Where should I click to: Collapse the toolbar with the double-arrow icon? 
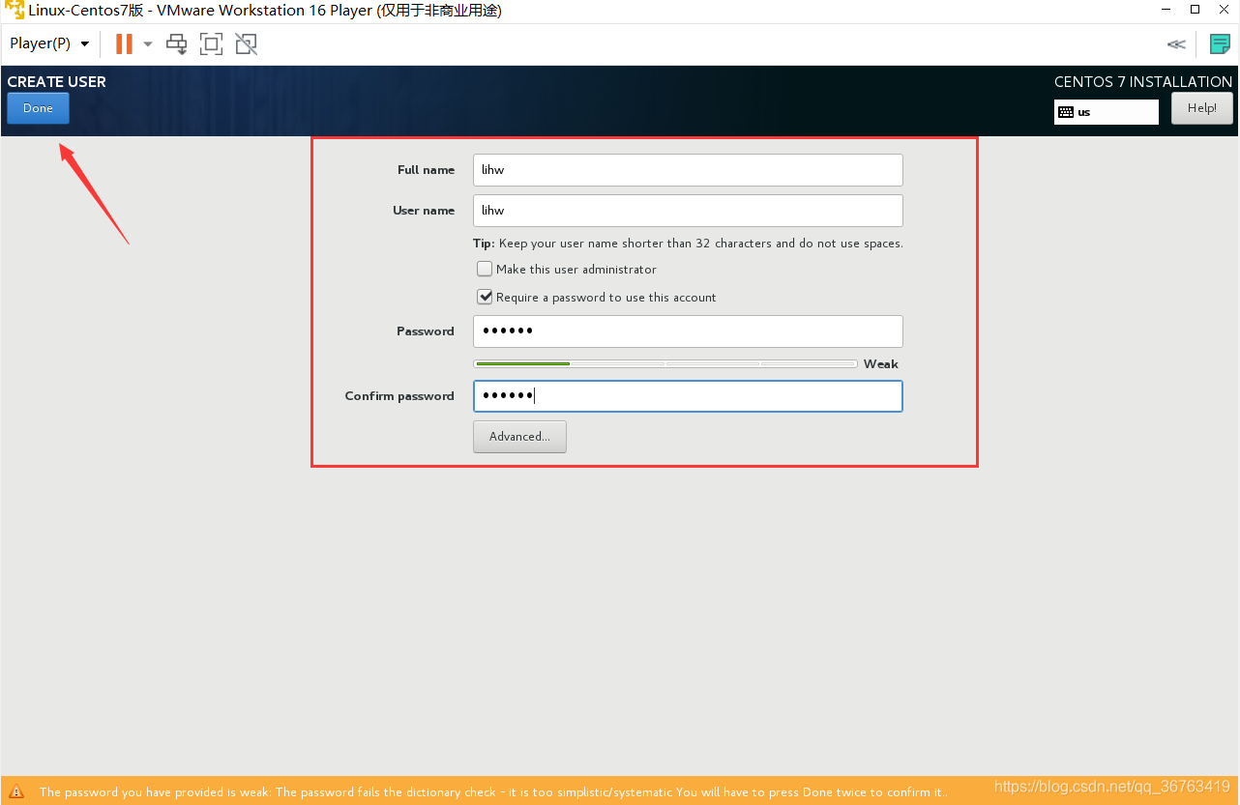coord(1176,43)
